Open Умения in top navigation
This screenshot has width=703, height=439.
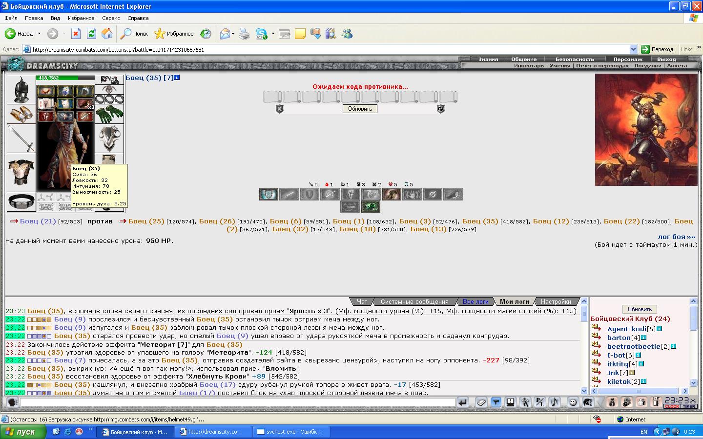(x=560, y=65)
